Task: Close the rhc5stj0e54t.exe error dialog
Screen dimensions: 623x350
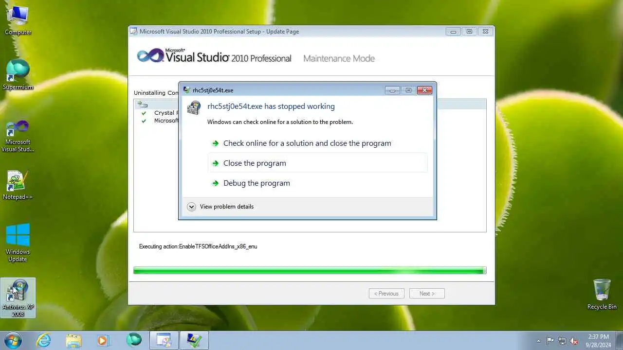Action: (x=424, y=90)
